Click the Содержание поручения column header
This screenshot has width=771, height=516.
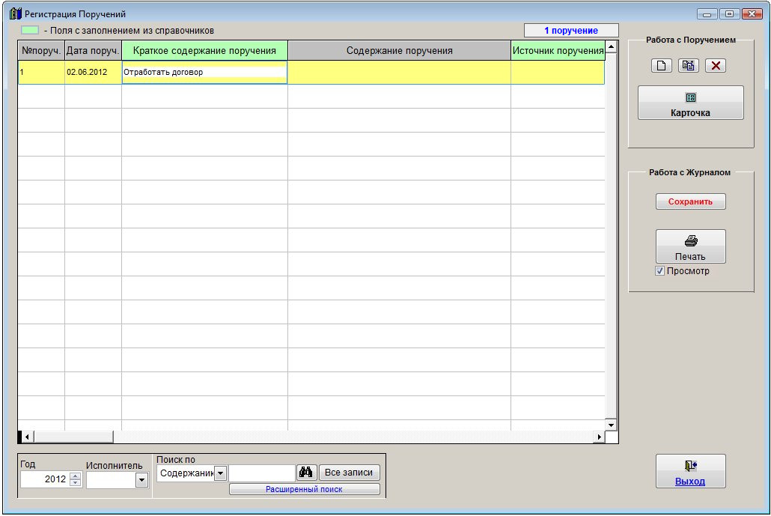point(399,51)
